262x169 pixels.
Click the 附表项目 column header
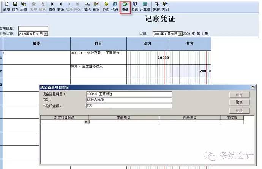190,117
